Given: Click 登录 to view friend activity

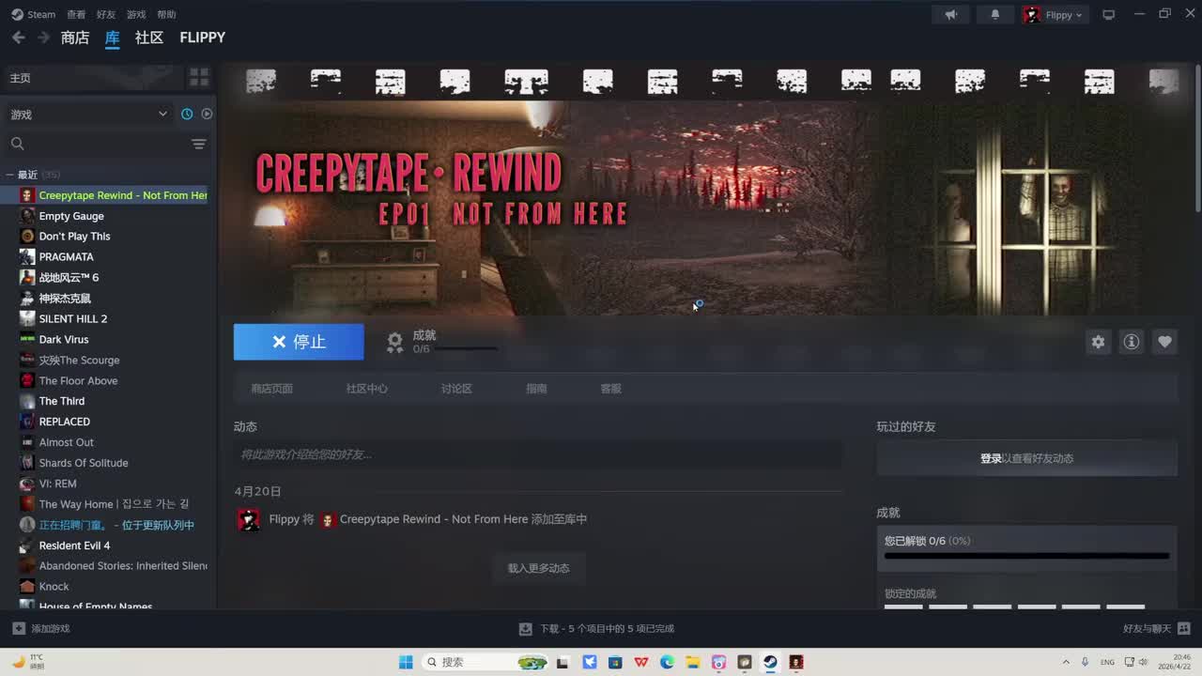Looking at the screenshot, I should point(991,459).
